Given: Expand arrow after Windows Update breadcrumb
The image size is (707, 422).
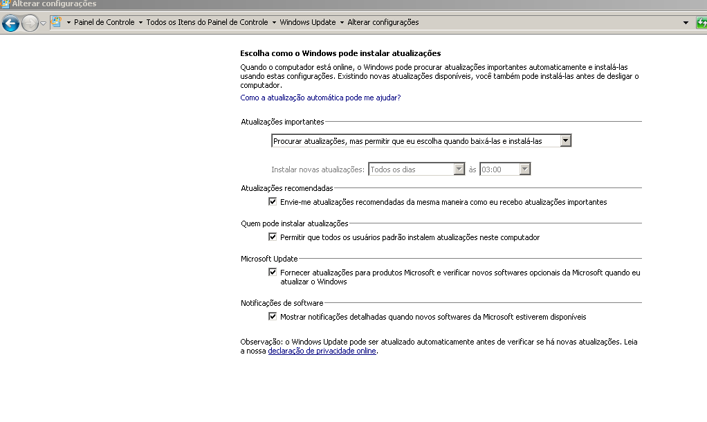Looking at the screenshot, I should pos(342,23).
